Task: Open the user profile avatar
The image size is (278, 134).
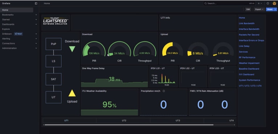Action: point(274,3)
